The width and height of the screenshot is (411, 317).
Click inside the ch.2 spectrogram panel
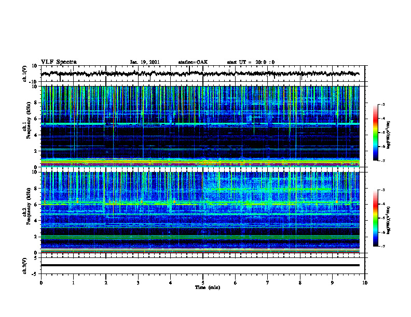click(x=200, y=212)
